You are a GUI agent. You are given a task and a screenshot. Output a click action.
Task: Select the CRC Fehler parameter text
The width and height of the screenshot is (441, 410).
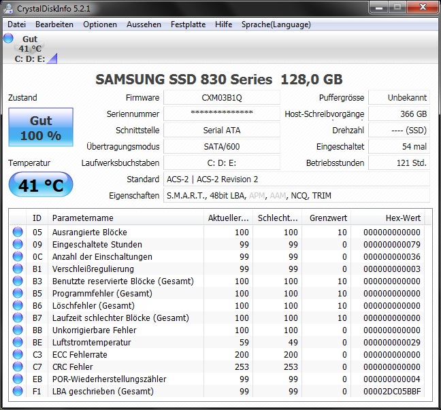(72, 366)
